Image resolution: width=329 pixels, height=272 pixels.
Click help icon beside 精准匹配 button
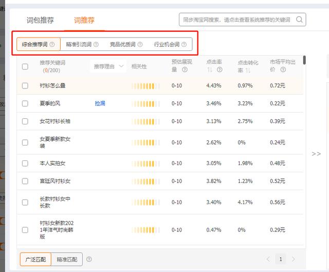pos(89,260)
